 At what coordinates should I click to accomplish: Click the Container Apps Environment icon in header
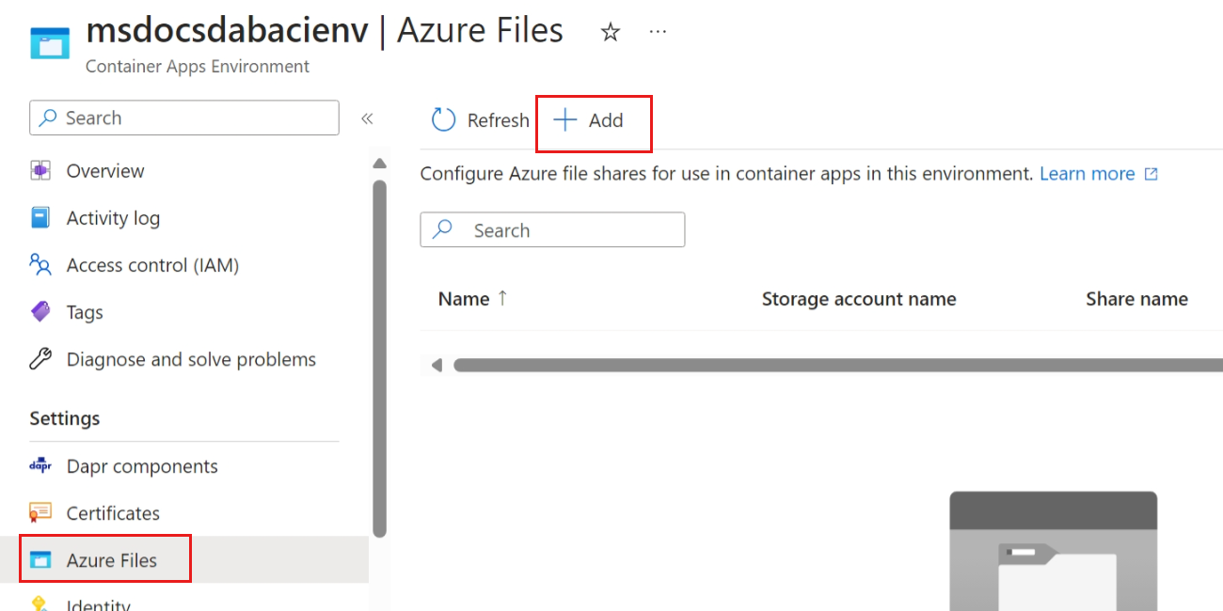point(49,41)
